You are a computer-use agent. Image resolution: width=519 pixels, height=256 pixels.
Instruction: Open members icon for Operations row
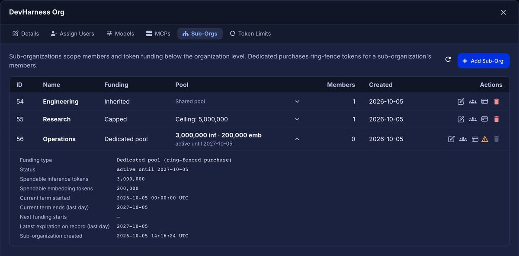[463, 139]
